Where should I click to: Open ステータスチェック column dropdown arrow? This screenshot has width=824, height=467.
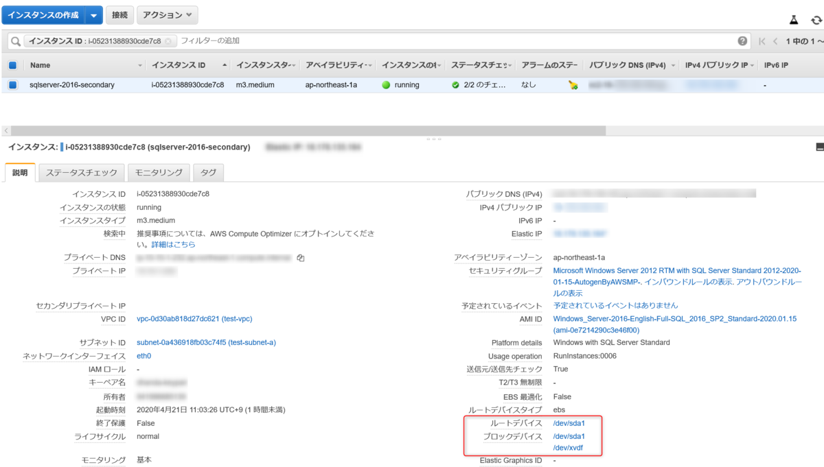[511, 65]
